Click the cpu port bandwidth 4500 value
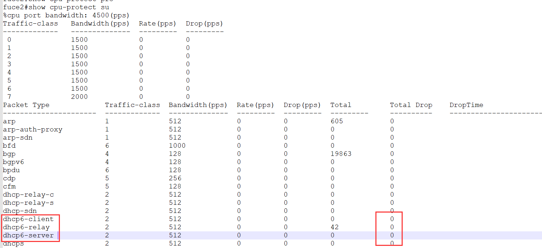The image size is (542, 248). click(x=101, y=15)
